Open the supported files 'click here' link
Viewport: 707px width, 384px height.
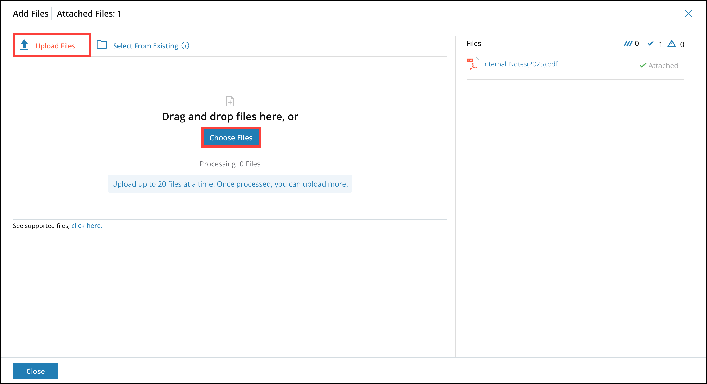pyautogui.click(x=87, y=226)
